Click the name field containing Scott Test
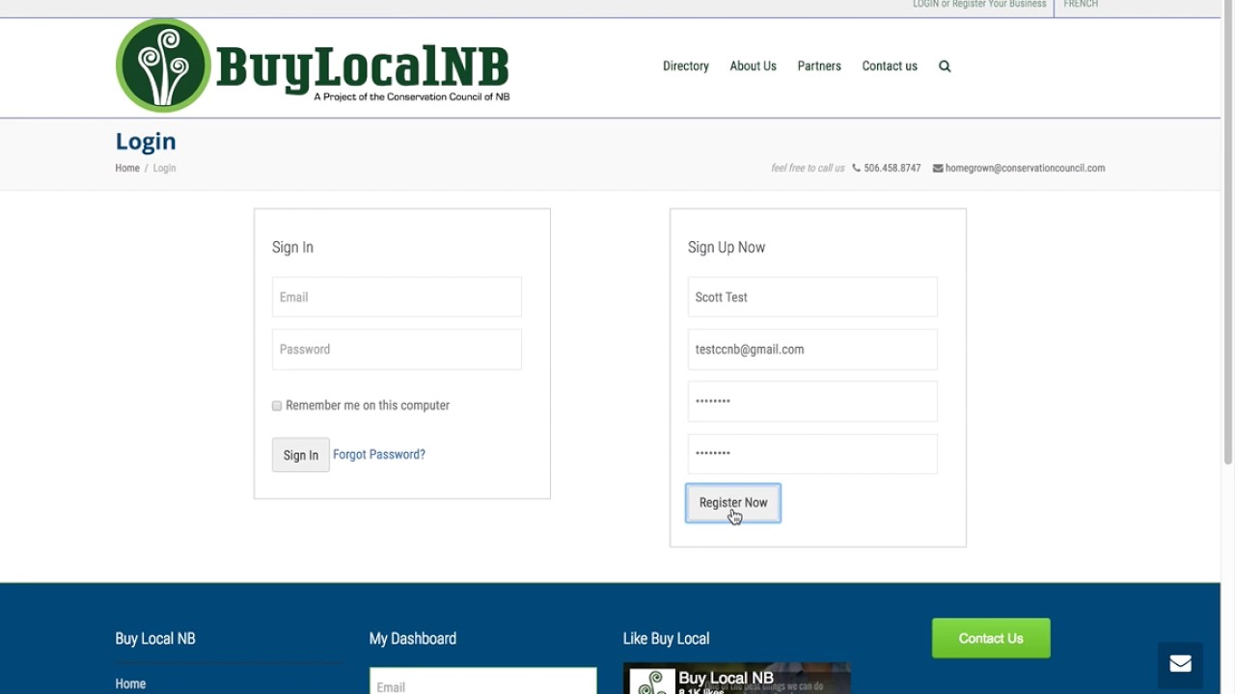 click(x=812, y=297)
